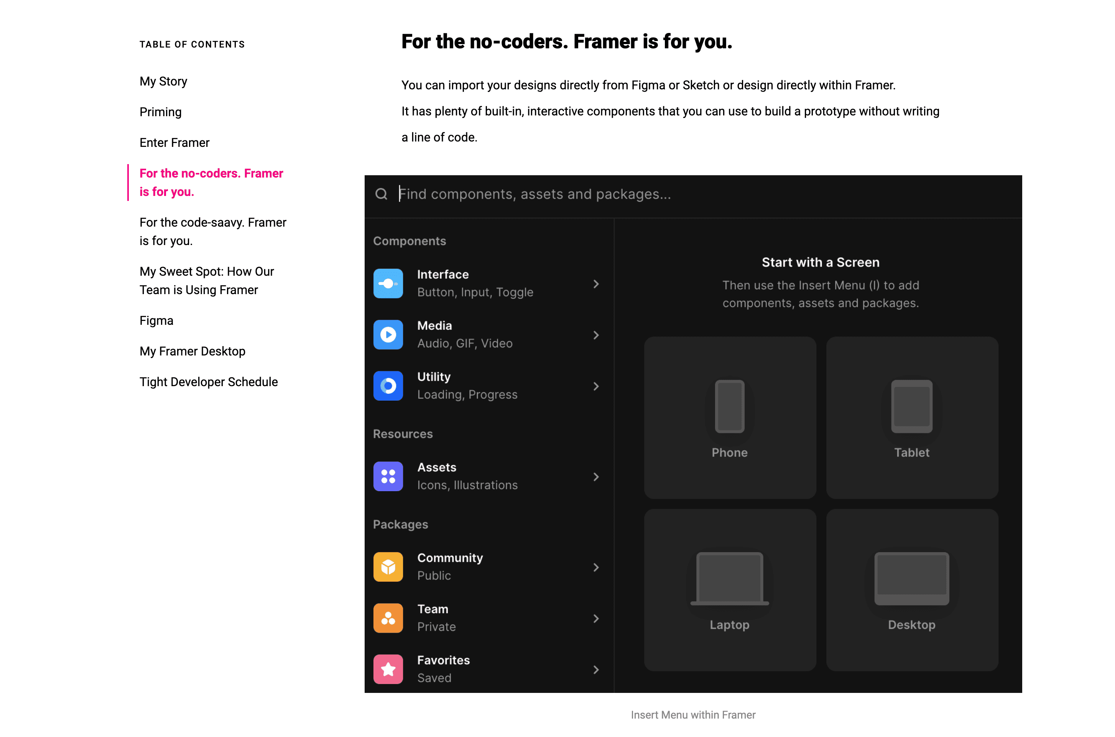Click the Team package icon
Image resolution: width=1115 pixels, height=737 pixels.
388,618
